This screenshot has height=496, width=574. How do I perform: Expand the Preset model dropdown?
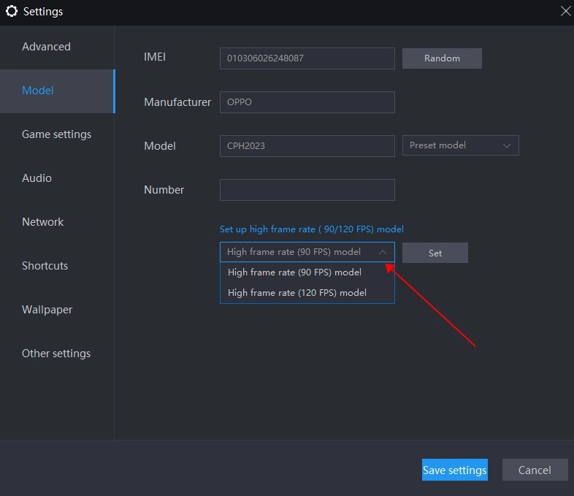(x=460, y=145)
